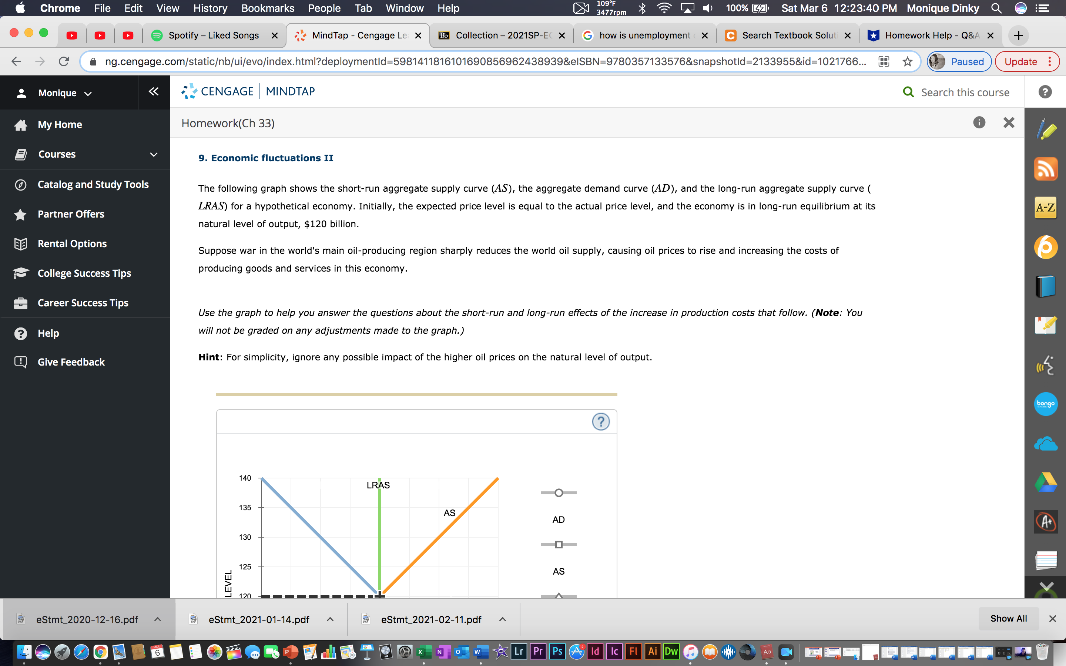This screenshot has width=1066, height=666.
Task: Open the highlighter pencil tool in right sidebar
Action: 1046,130
